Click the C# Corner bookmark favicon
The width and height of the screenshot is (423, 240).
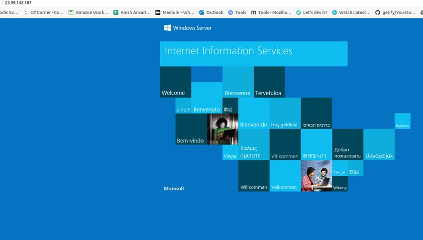26,12
